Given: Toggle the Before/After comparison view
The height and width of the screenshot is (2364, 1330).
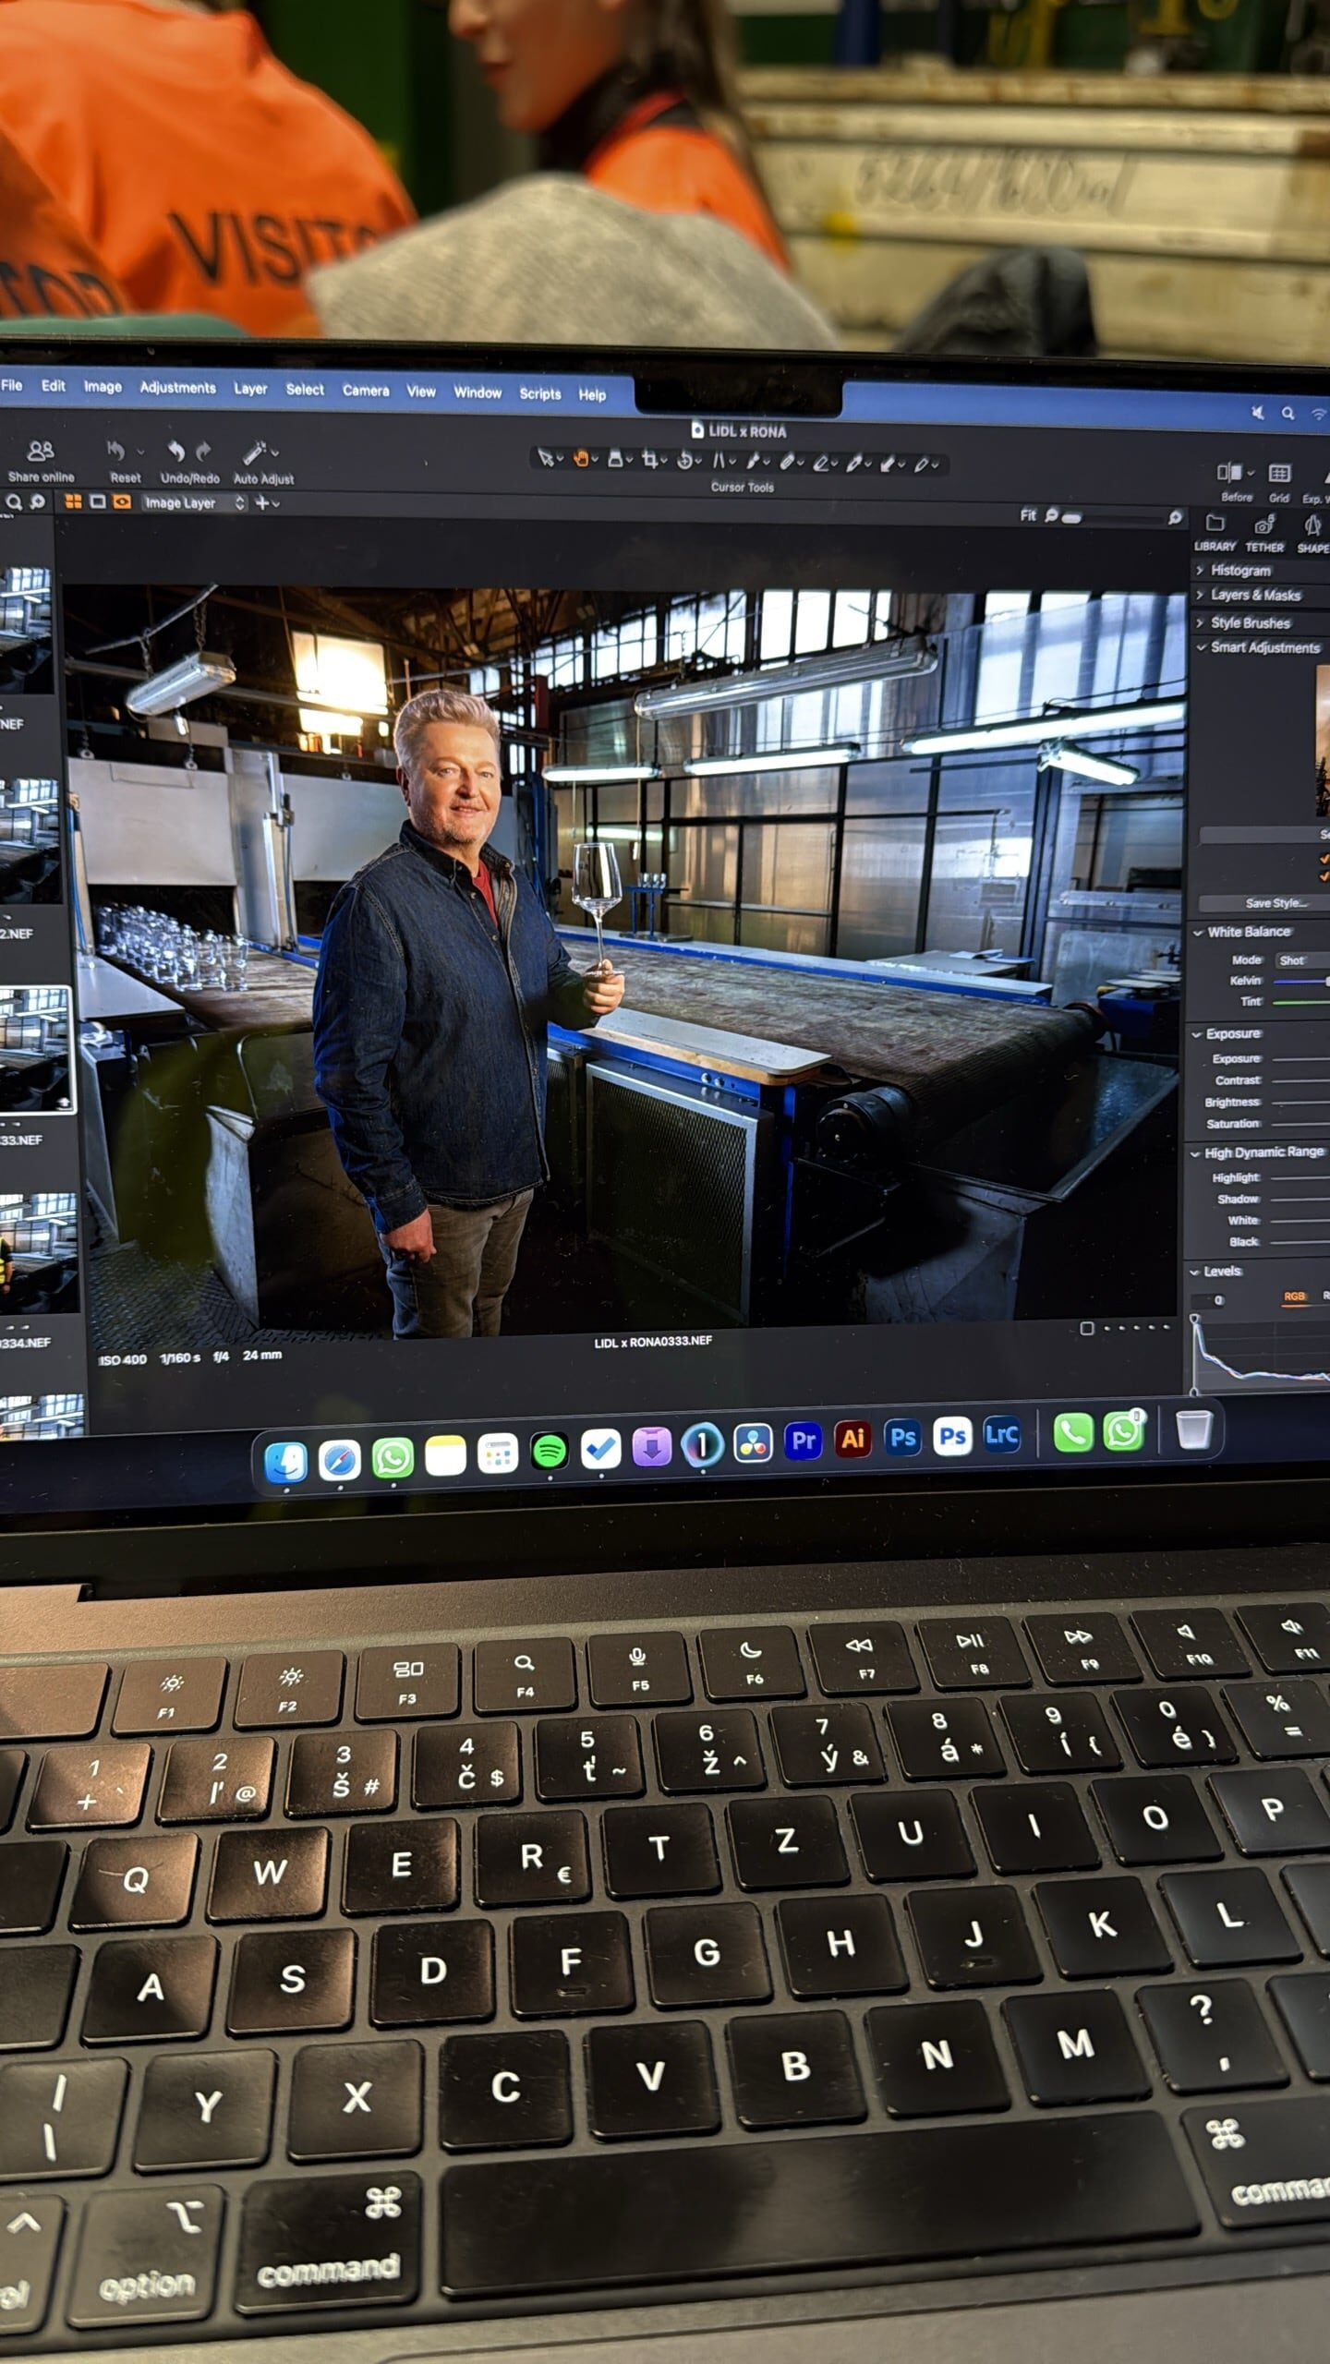Looking at the screenshot, I should click(1229, 473).
